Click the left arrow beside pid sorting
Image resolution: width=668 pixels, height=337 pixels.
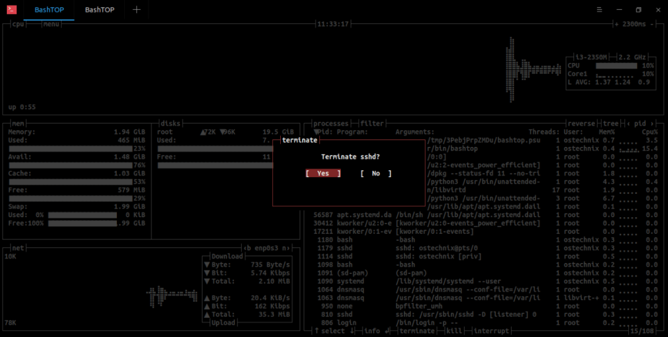[628, 123]
